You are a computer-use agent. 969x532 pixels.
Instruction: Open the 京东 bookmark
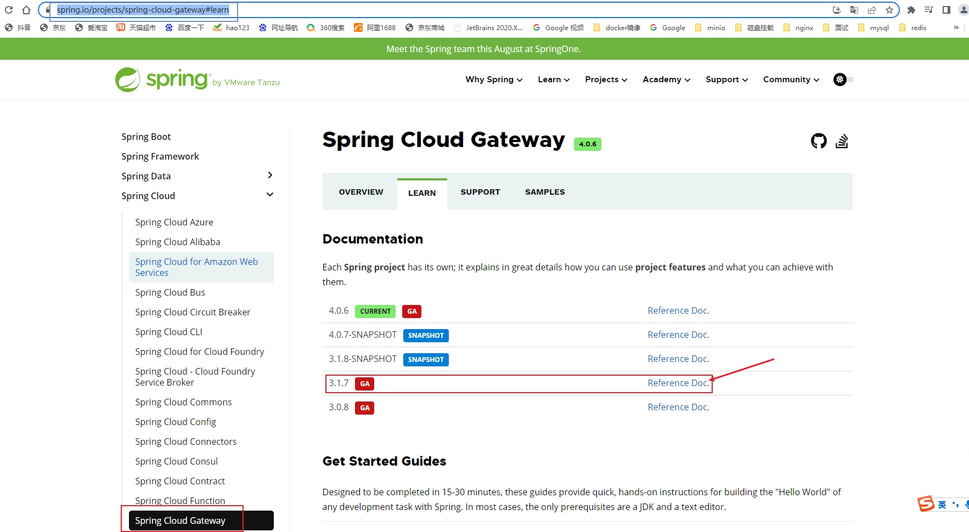[x=53, y=27]
